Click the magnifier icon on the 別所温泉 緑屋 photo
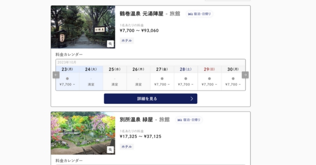This screenshot has width=316, height=165. (x=110, y=150)
